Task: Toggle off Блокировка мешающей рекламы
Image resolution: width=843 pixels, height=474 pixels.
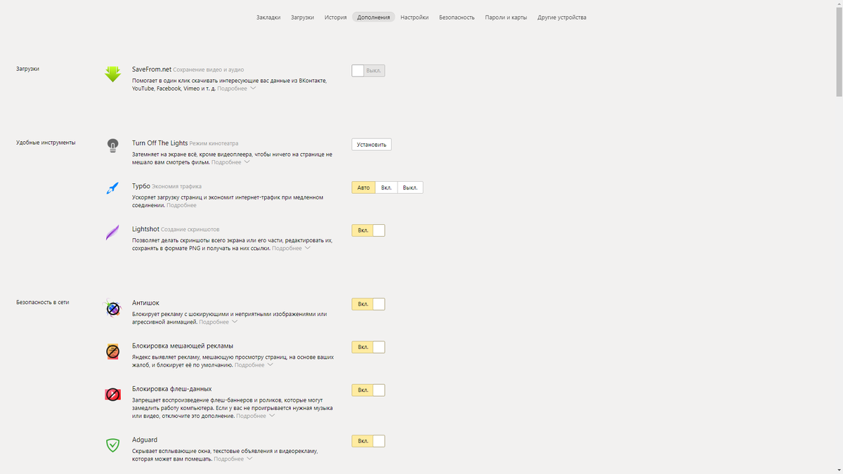Action: pos(368,347)
